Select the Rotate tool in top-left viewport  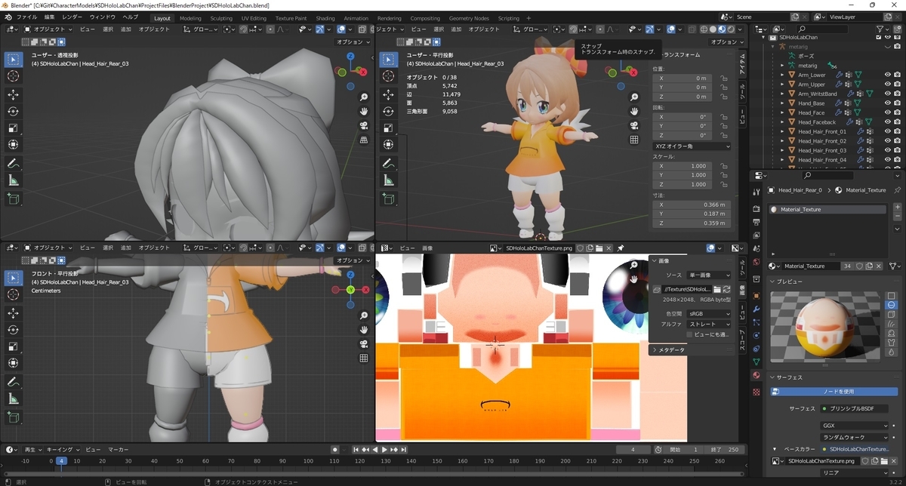(x=14, y=111)
